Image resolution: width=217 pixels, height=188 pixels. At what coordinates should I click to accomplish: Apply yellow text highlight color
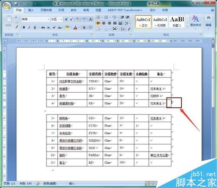pyautogui.click(x=67, y=27)
